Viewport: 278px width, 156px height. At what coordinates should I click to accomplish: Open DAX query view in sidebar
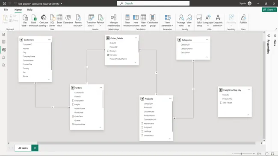(3, 57)
